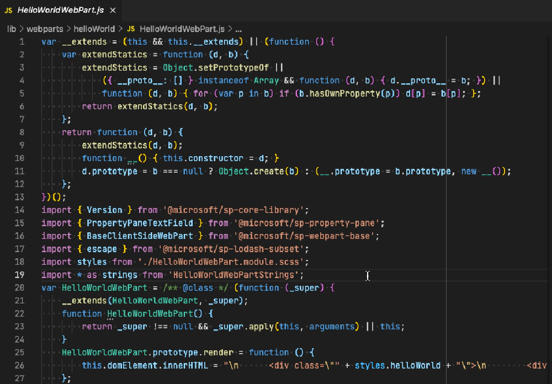
Task: Click '_super' parameter on line 20
Action: 304,288
